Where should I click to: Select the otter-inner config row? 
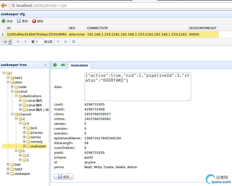(x=109, y=35)
